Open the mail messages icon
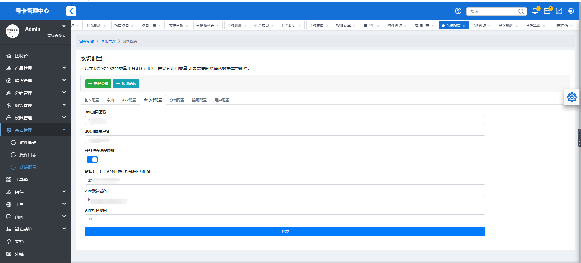The width and height of the screenshot is (581, 263). coord(547,11)
